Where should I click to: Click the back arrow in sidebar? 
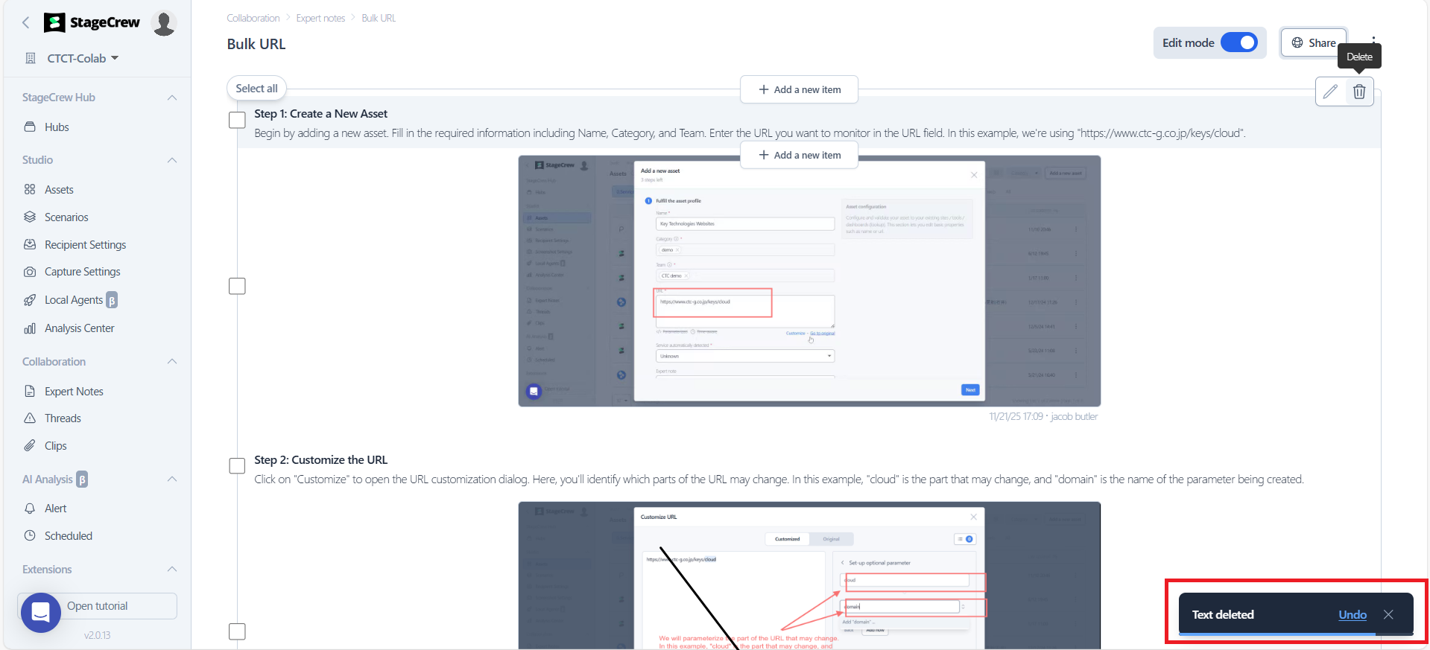26,22
